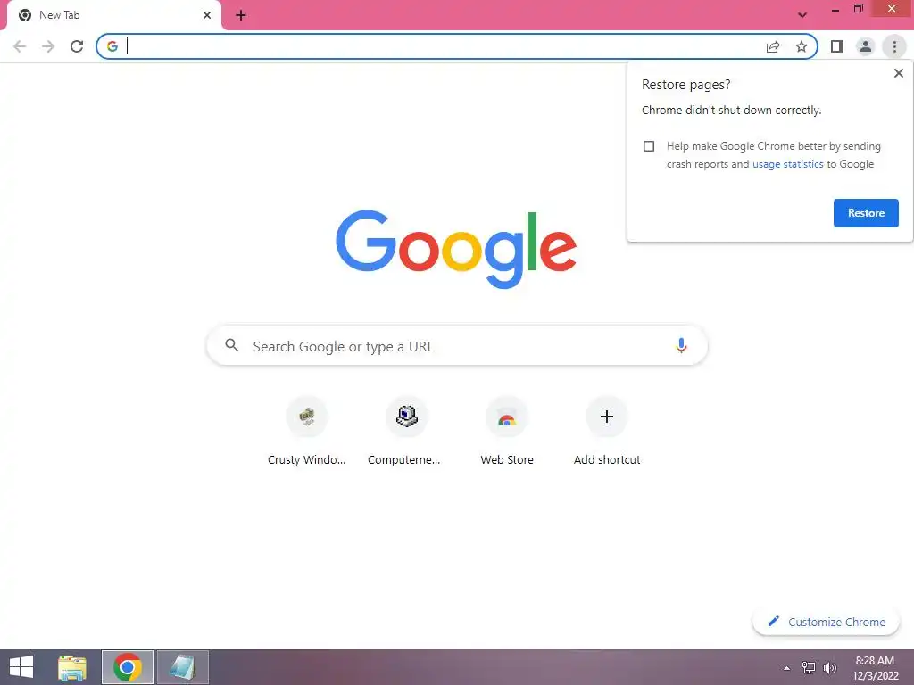Click the forward navigation arrow

coord(48,46)
